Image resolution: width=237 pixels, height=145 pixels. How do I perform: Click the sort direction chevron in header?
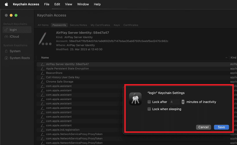tap(226, 58)
